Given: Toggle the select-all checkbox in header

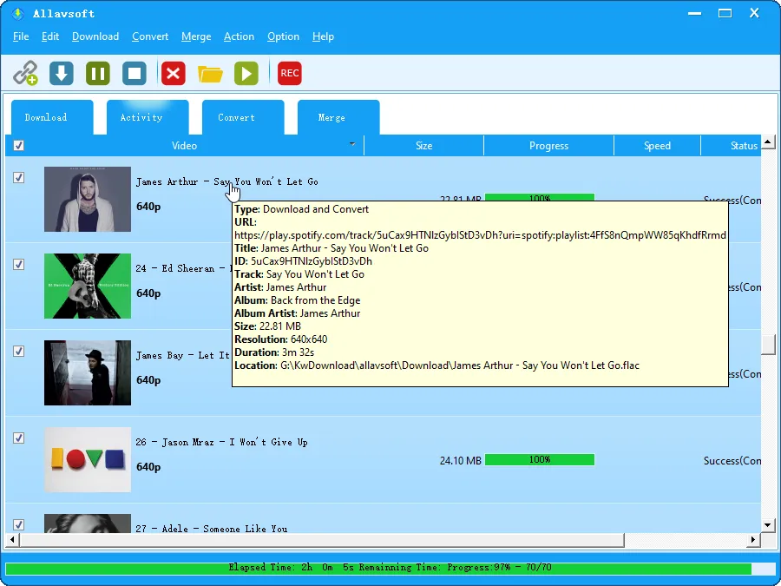Looking at the screenshot, I should 18,146.
